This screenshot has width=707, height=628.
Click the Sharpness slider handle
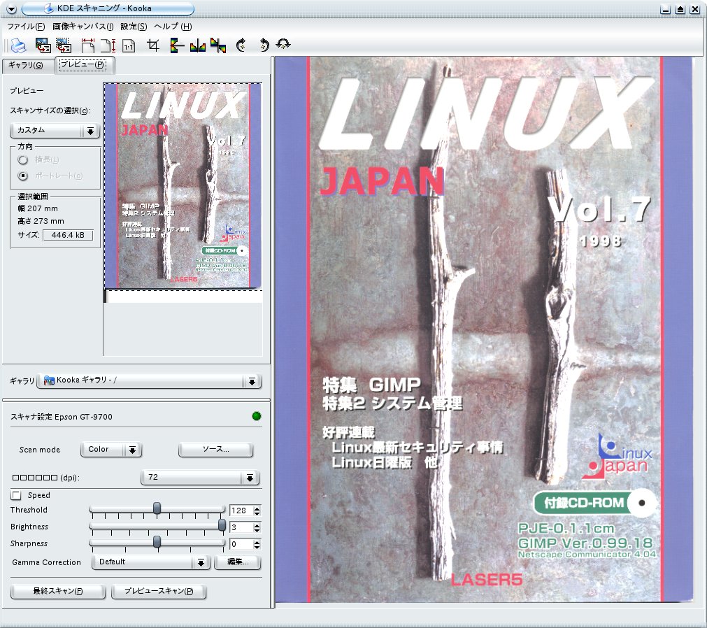click(x=157, y=542)
